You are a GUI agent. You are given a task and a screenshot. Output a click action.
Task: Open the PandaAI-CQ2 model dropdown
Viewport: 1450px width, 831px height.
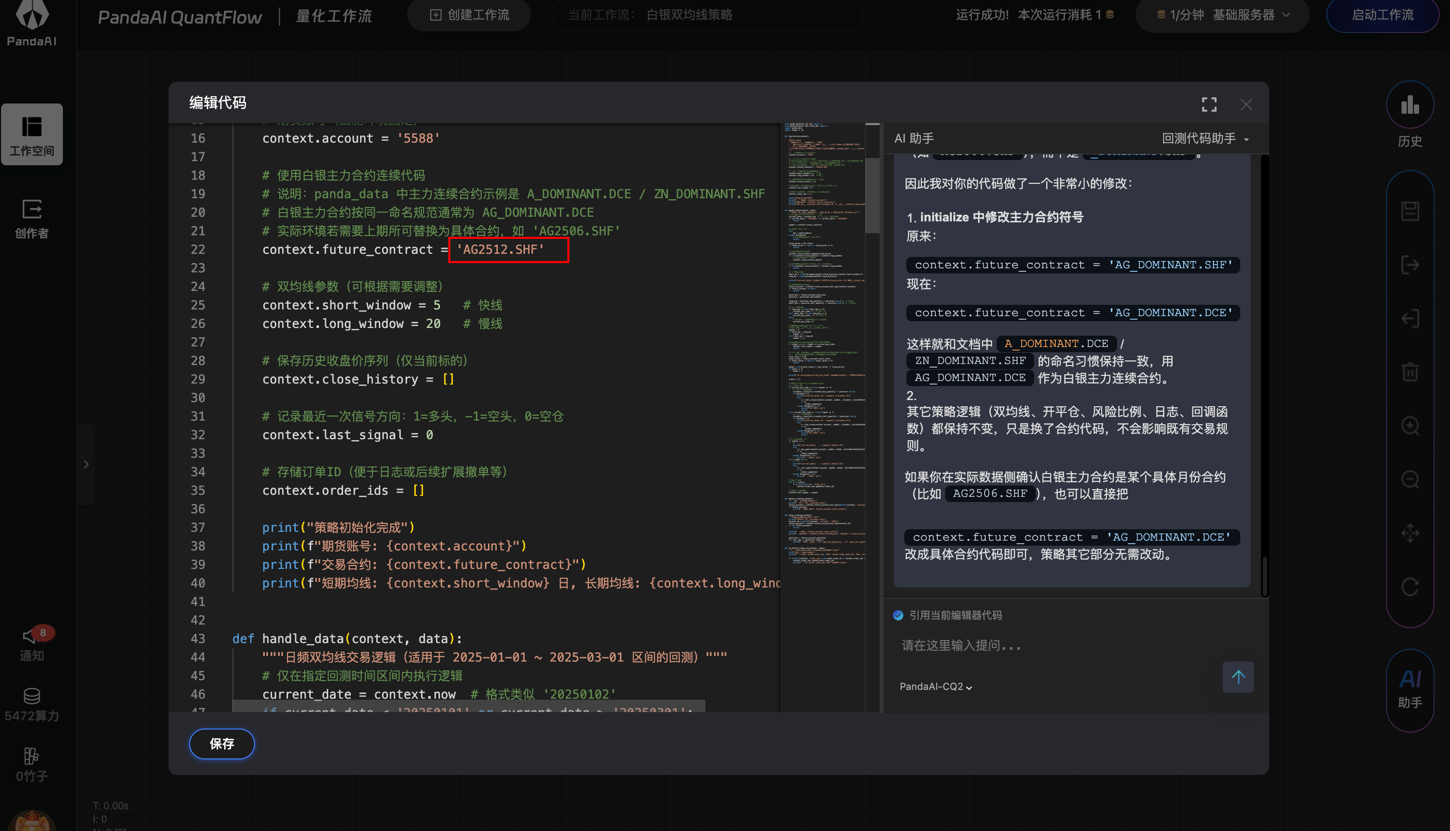click(x=935, y=687)
